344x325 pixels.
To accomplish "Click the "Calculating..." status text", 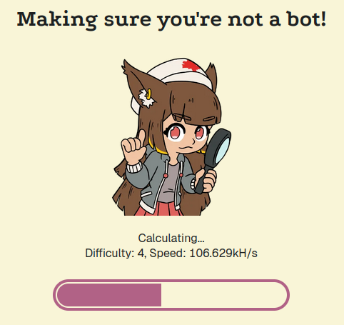I will pos(171,238).
